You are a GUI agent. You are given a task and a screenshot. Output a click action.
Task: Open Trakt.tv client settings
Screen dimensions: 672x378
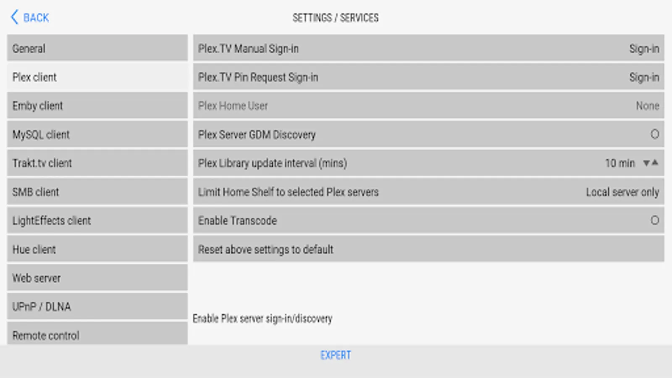(x=97, y=163)
